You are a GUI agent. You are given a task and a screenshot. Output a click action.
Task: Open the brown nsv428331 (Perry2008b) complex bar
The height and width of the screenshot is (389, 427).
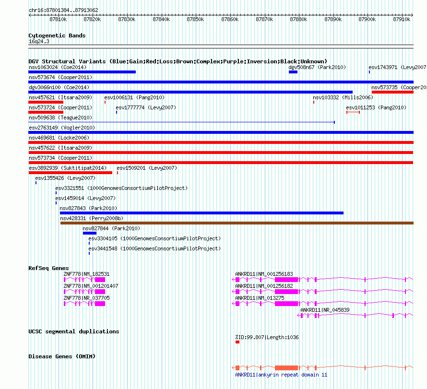237,223
